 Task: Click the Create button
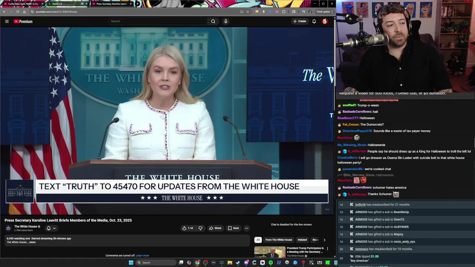[299, 21]
